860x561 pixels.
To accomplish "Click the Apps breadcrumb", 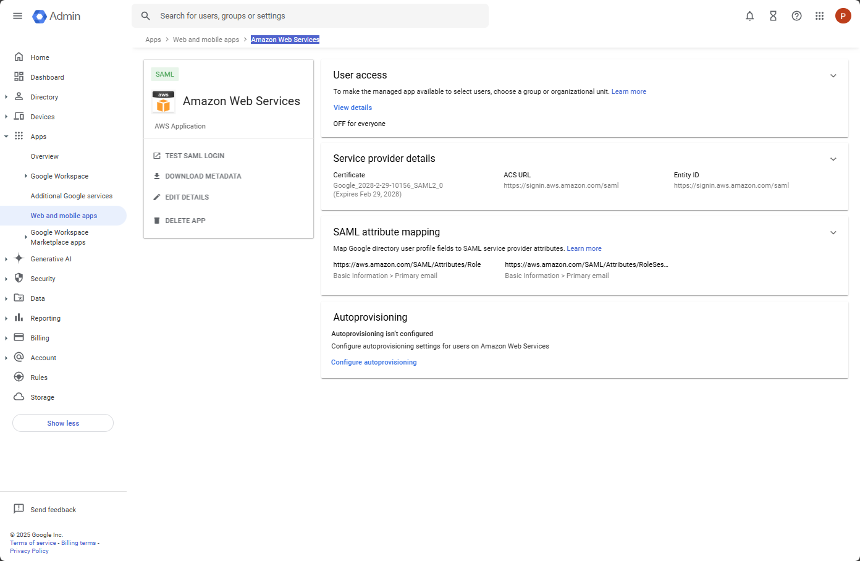I will click(x=153, y=40).
